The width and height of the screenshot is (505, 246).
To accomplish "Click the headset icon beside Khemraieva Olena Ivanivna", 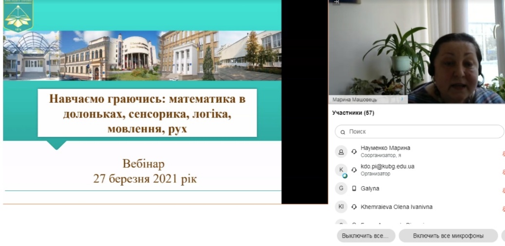I will pyautogui.click(x=354, y=207).
